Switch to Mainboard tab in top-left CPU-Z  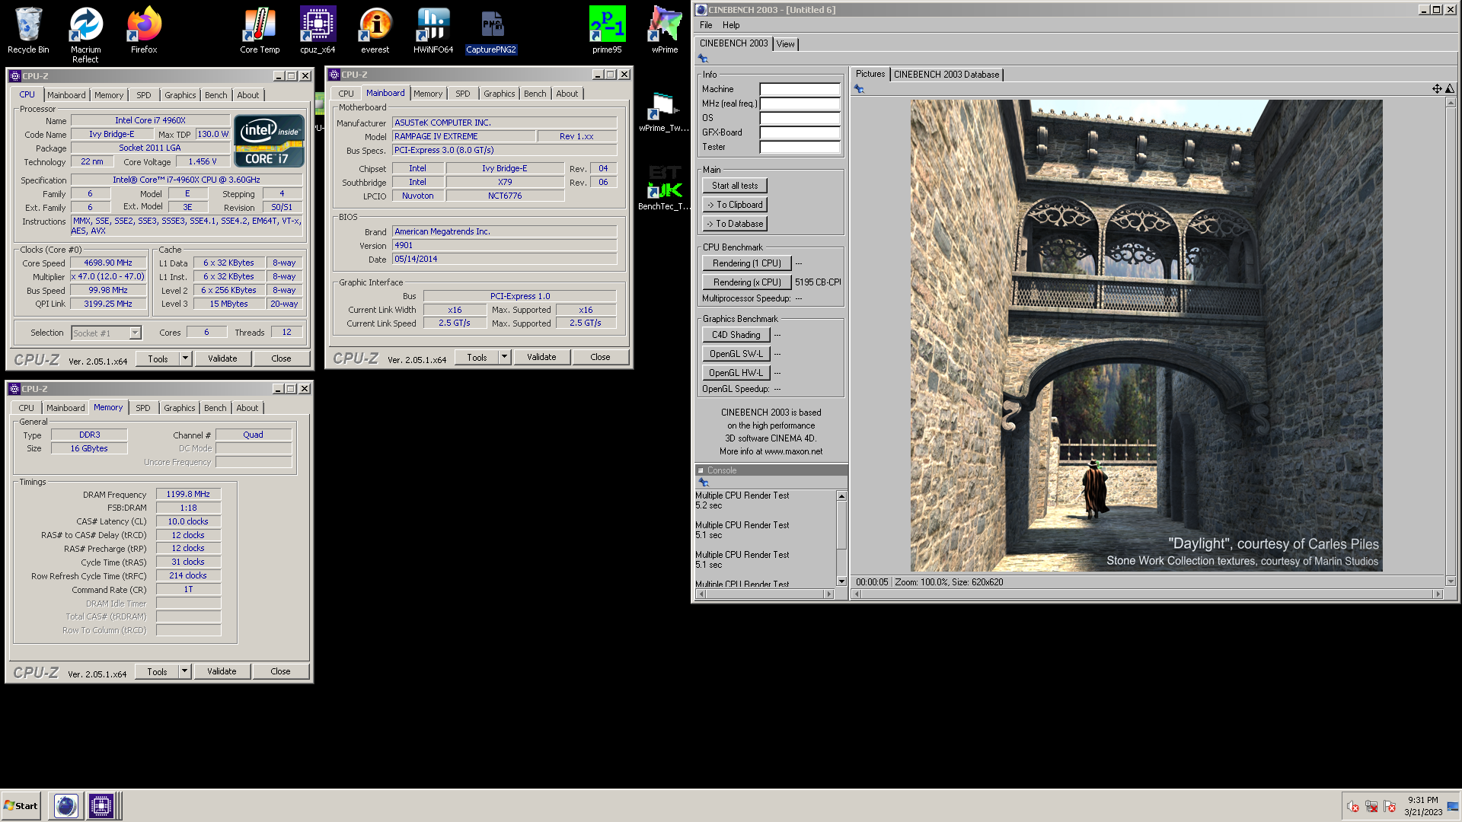(x=66, y=95)
